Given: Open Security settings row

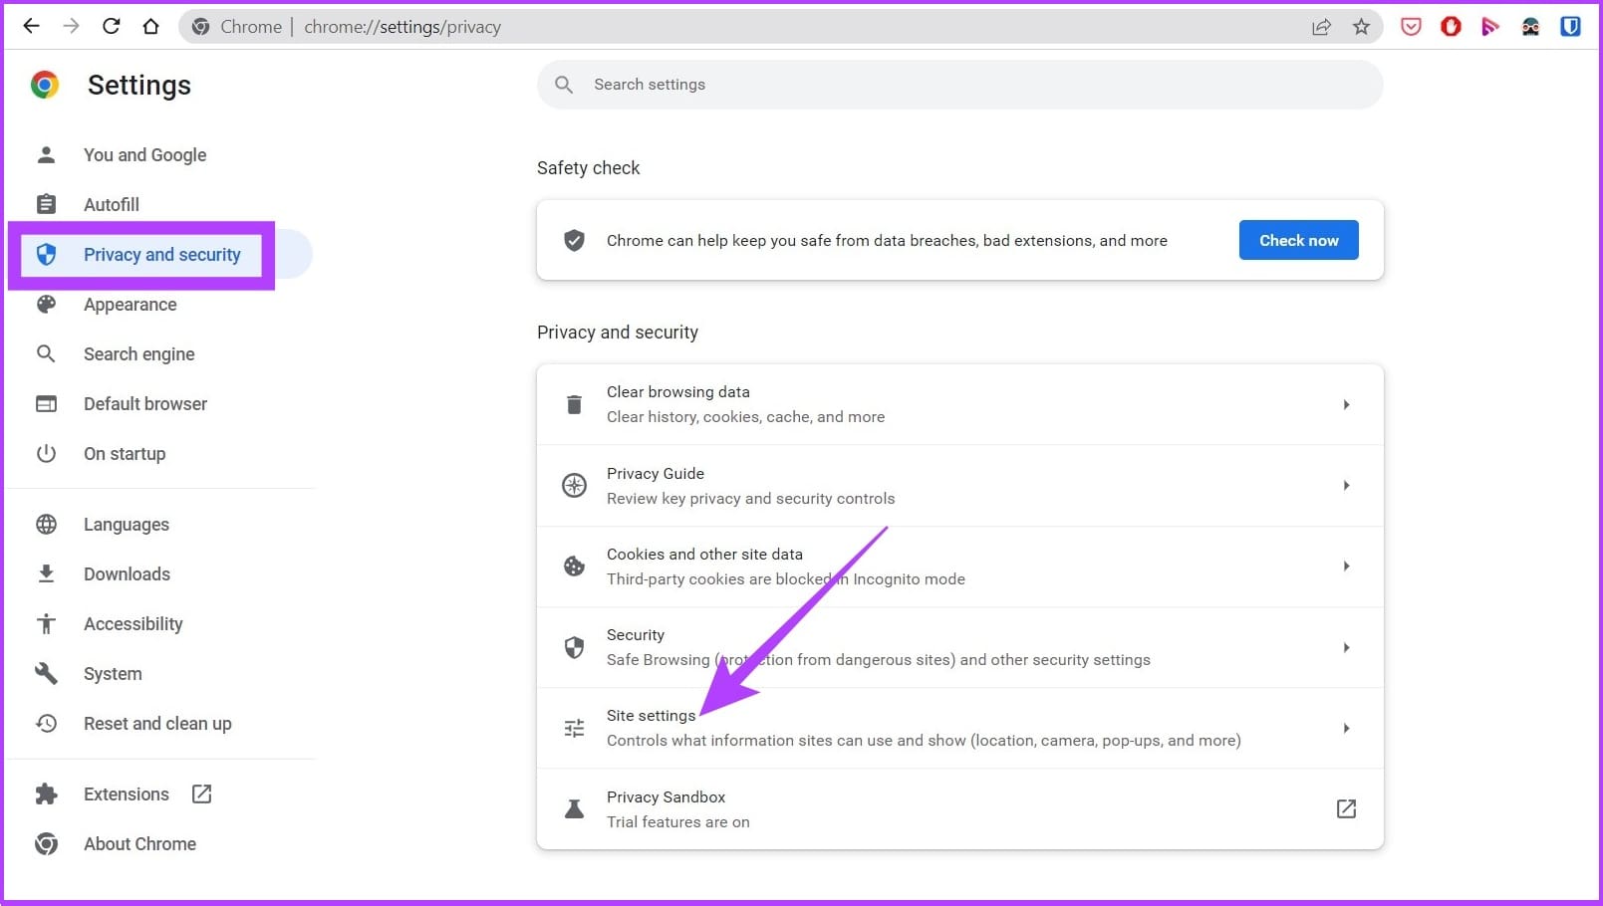Looking at the screenshot, I should pos(959,647).
